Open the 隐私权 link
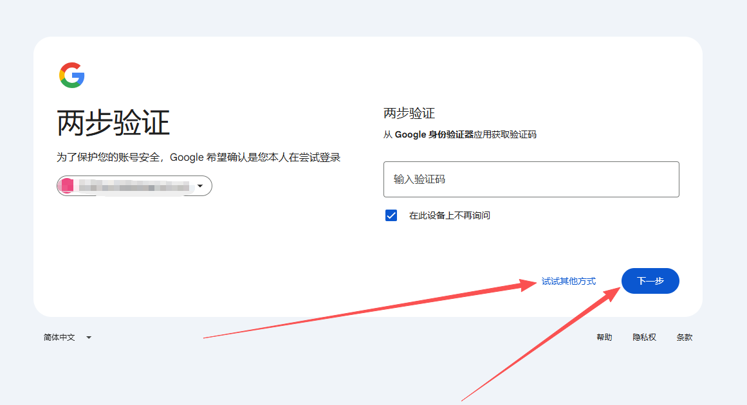This screenshot has height=405, width=747. click(x=644, y=337)
